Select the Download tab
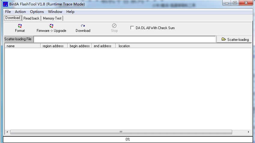The height and width of the screenshot is (143, 255). pos(13,18)
